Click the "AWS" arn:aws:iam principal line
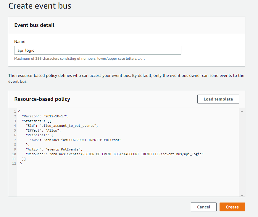The width and height of the screenshot is (258, 217). 75,140
